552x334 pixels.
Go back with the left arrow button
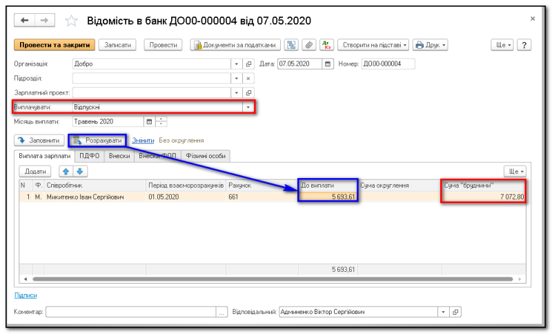pos(24,21)
